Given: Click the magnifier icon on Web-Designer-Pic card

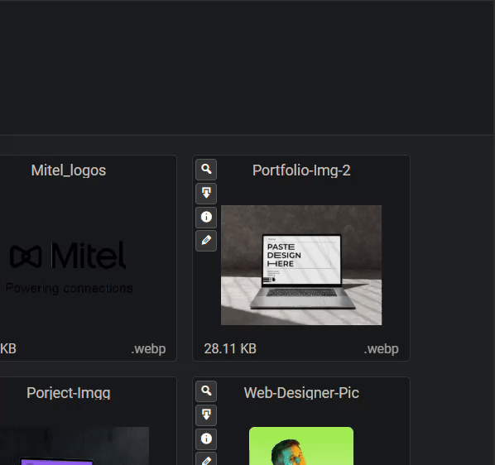Looking at the screenshot, I should coord(206,391).
